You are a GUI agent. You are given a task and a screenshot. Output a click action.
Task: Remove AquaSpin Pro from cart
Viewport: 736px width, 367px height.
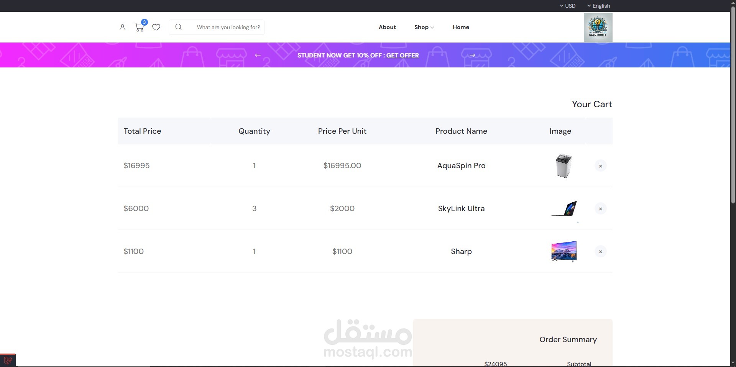point(600,166)
